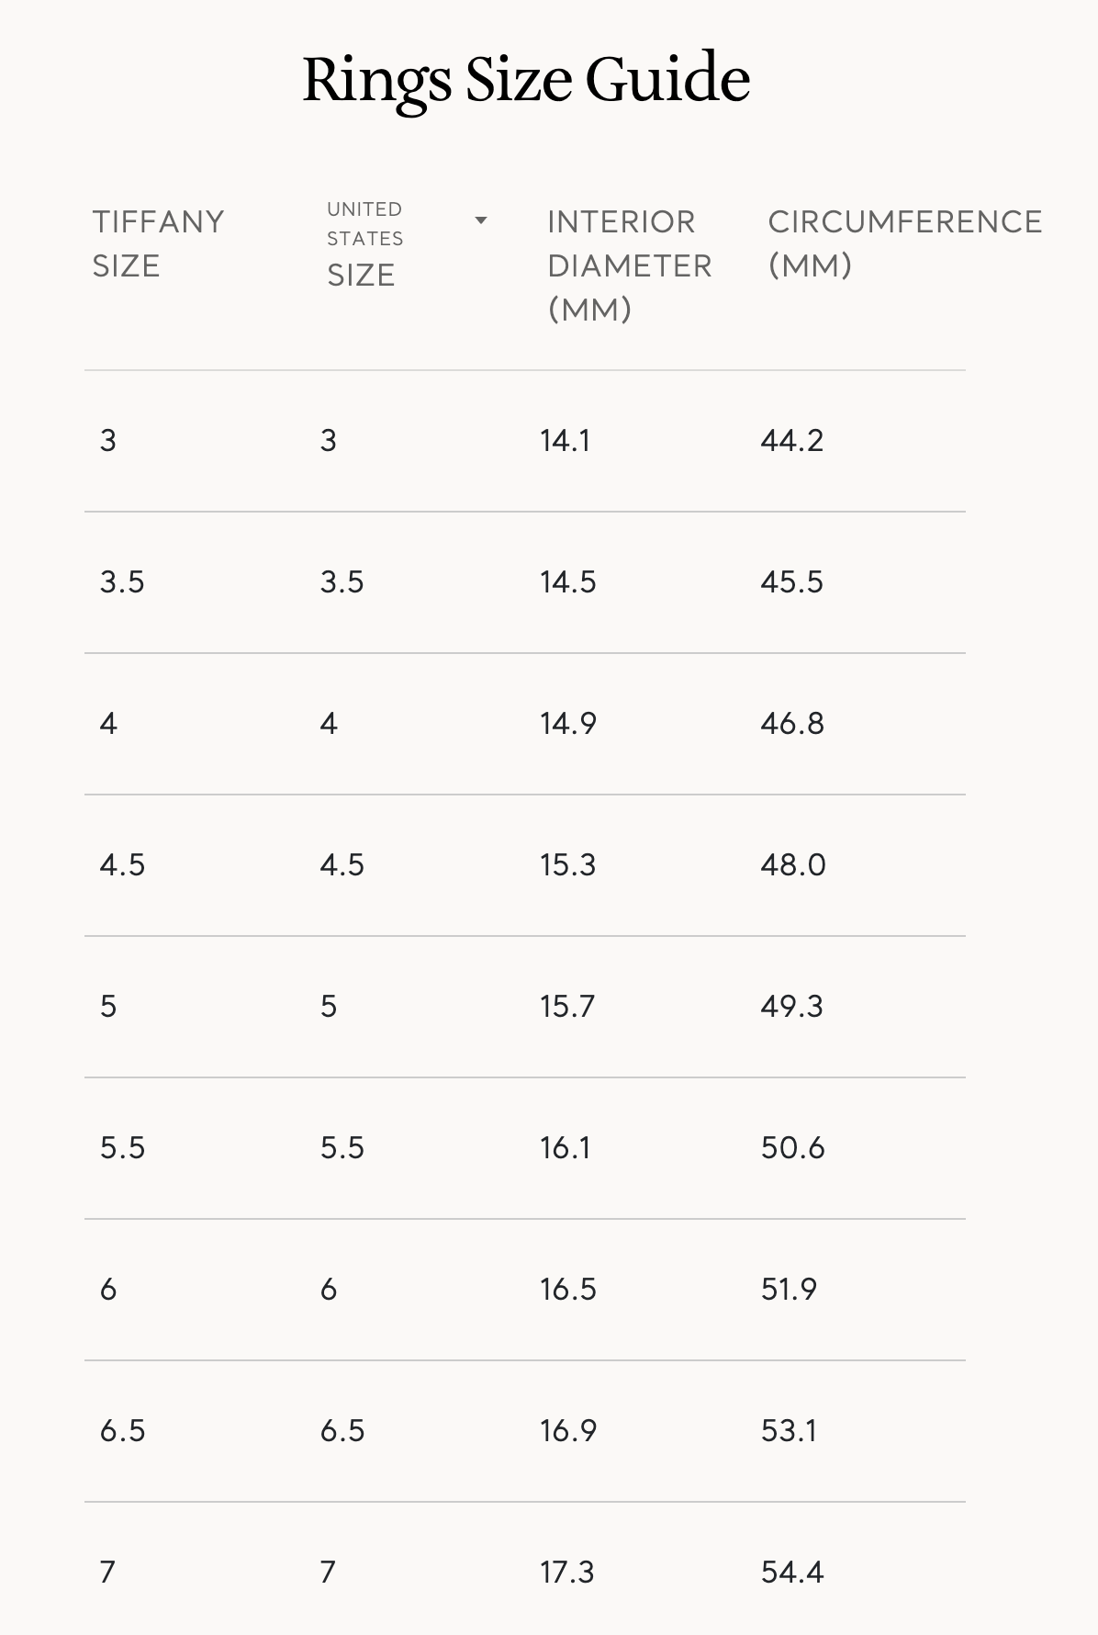Screen dimensions: 1098x1635
Task: Select US size 4.5 cell
Action: [342, 865]
